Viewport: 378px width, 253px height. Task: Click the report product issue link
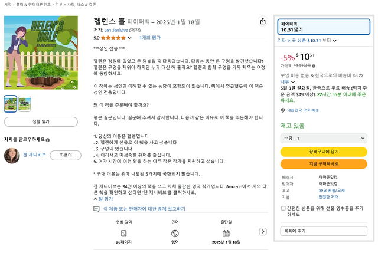point(144,209)
